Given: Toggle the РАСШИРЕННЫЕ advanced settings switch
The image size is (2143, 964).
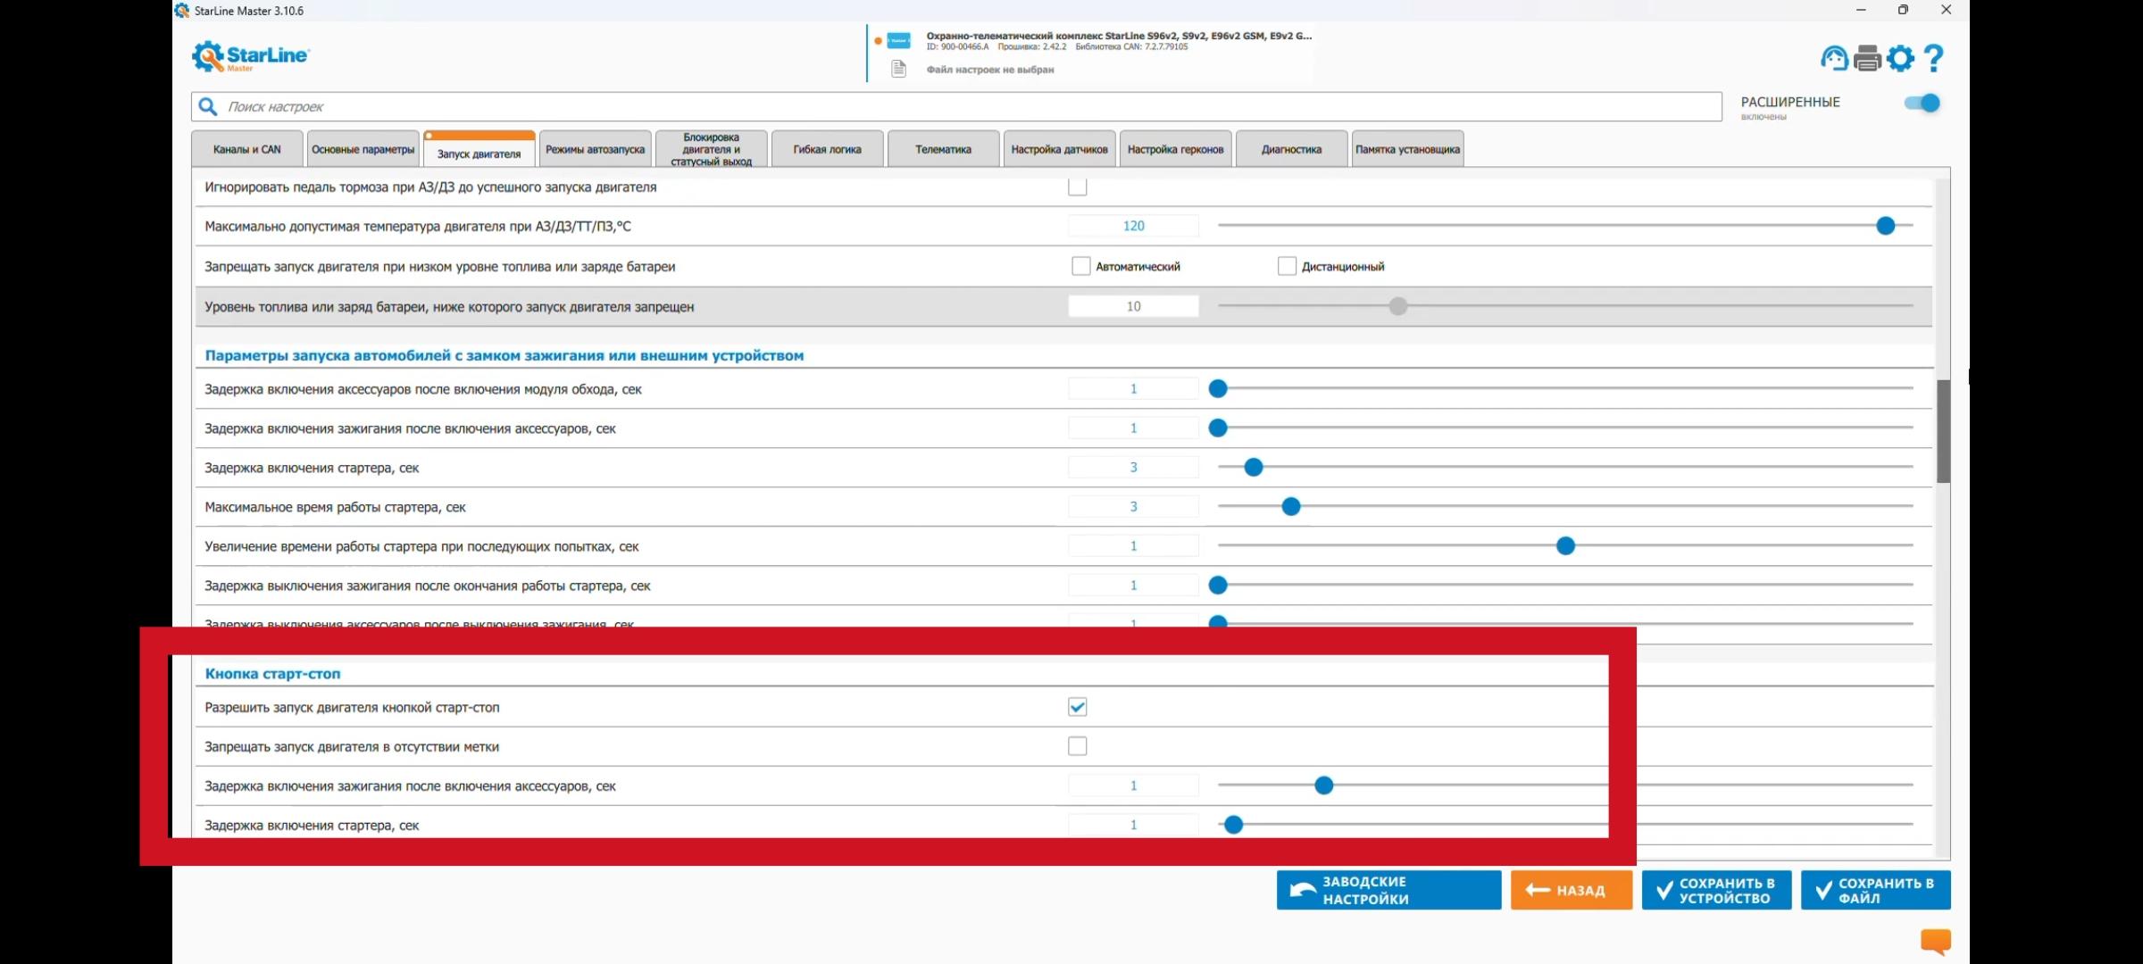Looking at the screenshot, I should point(1922,104).
